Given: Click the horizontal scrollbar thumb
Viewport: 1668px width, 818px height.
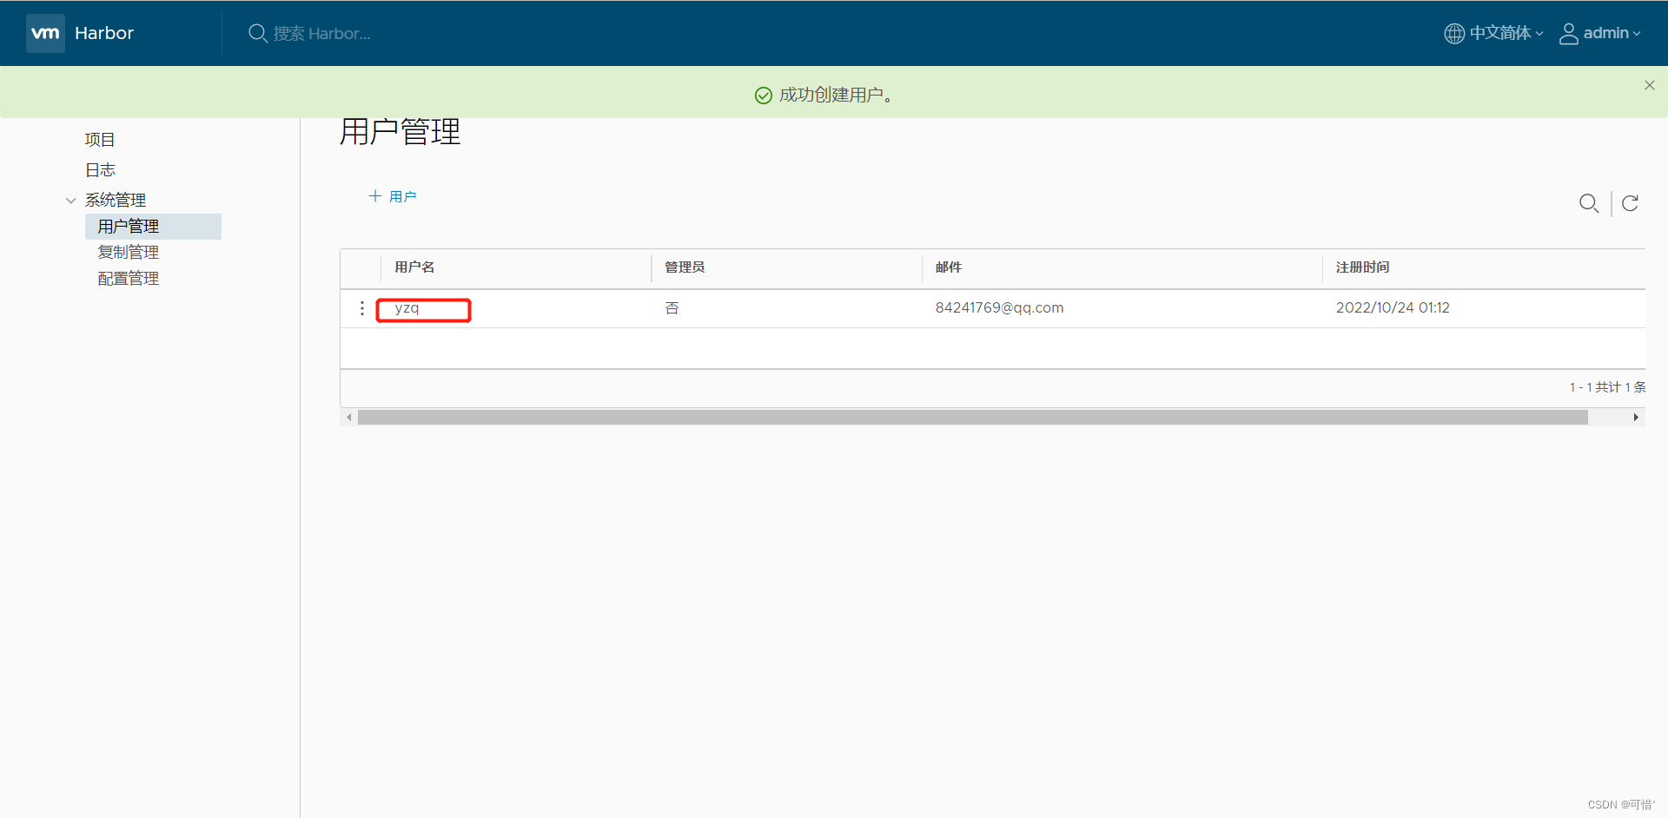Looking at the screenshot, I should 973,418.
